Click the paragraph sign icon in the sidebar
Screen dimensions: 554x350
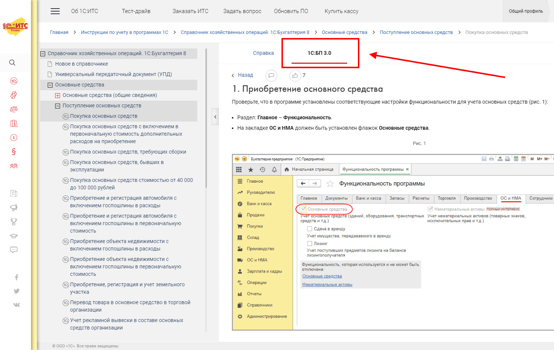click(14, 152)
